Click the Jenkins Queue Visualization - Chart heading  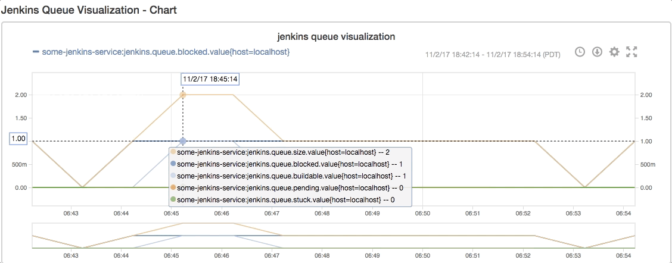coord(89,10)
